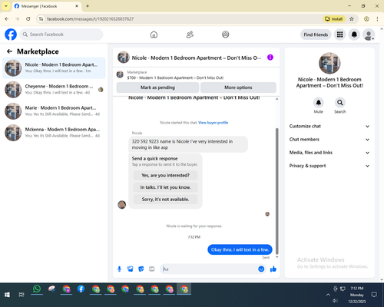
Task: Choose a sticker icon
Action: (x=141, y=269)
